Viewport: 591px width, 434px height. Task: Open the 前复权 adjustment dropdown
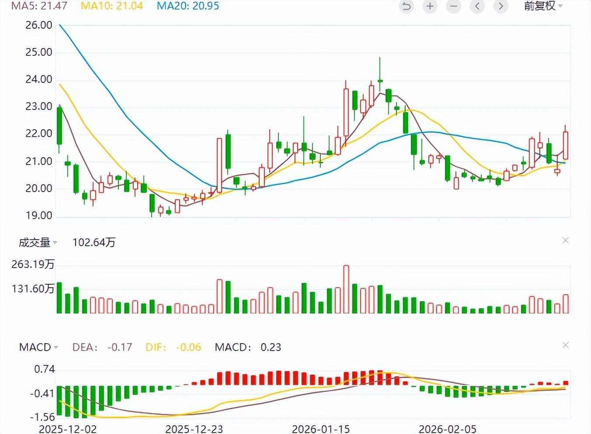[x=543, y=6]
